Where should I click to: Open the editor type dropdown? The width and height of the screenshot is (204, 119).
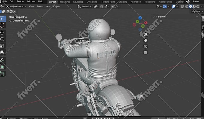click(2, 7)
